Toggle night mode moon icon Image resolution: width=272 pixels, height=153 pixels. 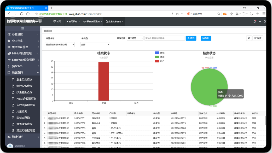coord(251,14)
